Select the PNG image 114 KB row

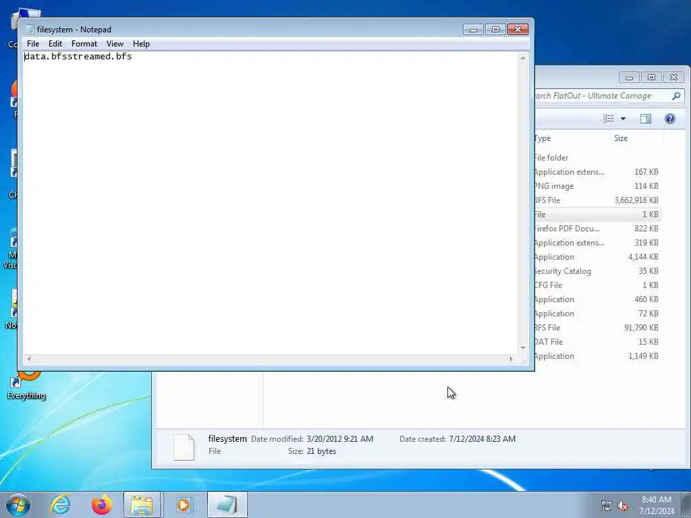(x=598, y=186)
